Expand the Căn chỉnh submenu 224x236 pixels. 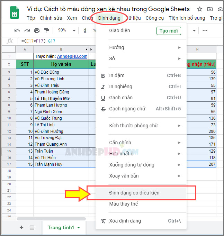[x=179, y=143]
